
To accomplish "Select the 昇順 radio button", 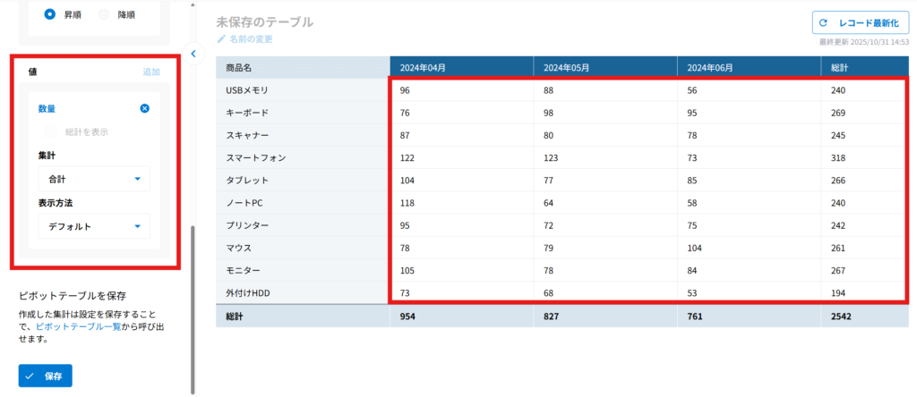I will click(50, 14).
